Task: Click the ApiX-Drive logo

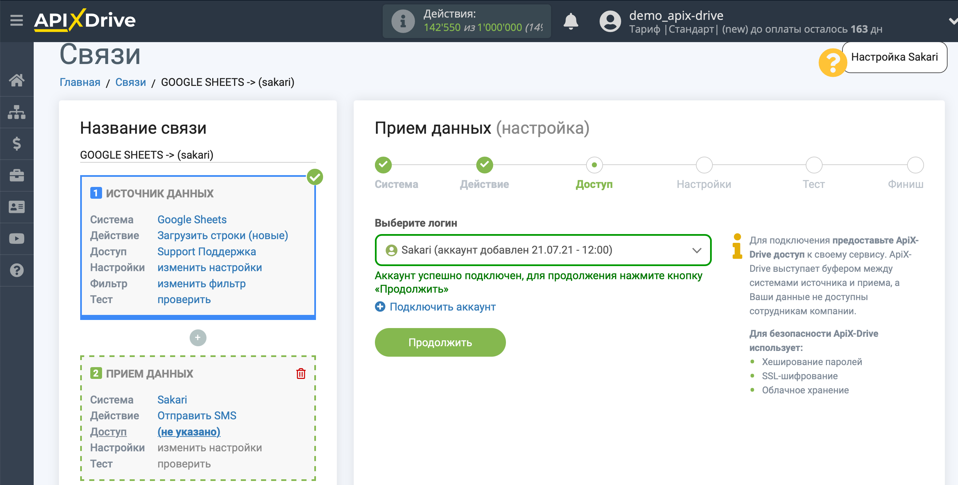Action: pos(85,20)
